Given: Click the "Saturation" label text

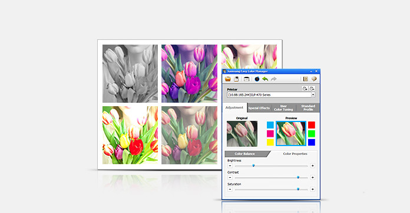Looking at the screenshot, I should tap(234, 184).
